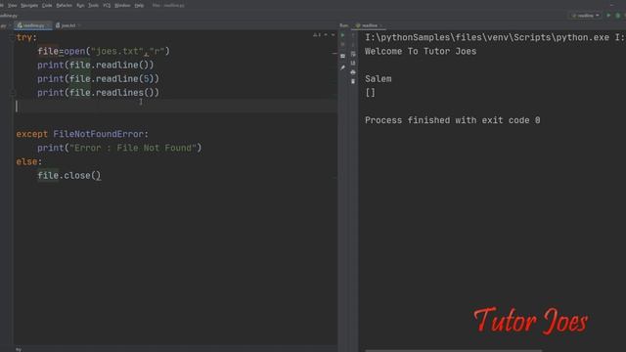Viewport: 626px width, 352px height.
Task: Stop the running process in Run panel
Action: click(x=342, y=44)
